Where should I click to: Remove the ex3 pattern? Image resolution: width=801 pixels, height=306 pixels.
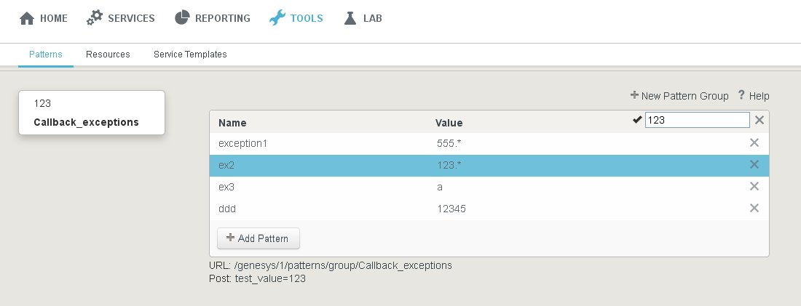754,187
